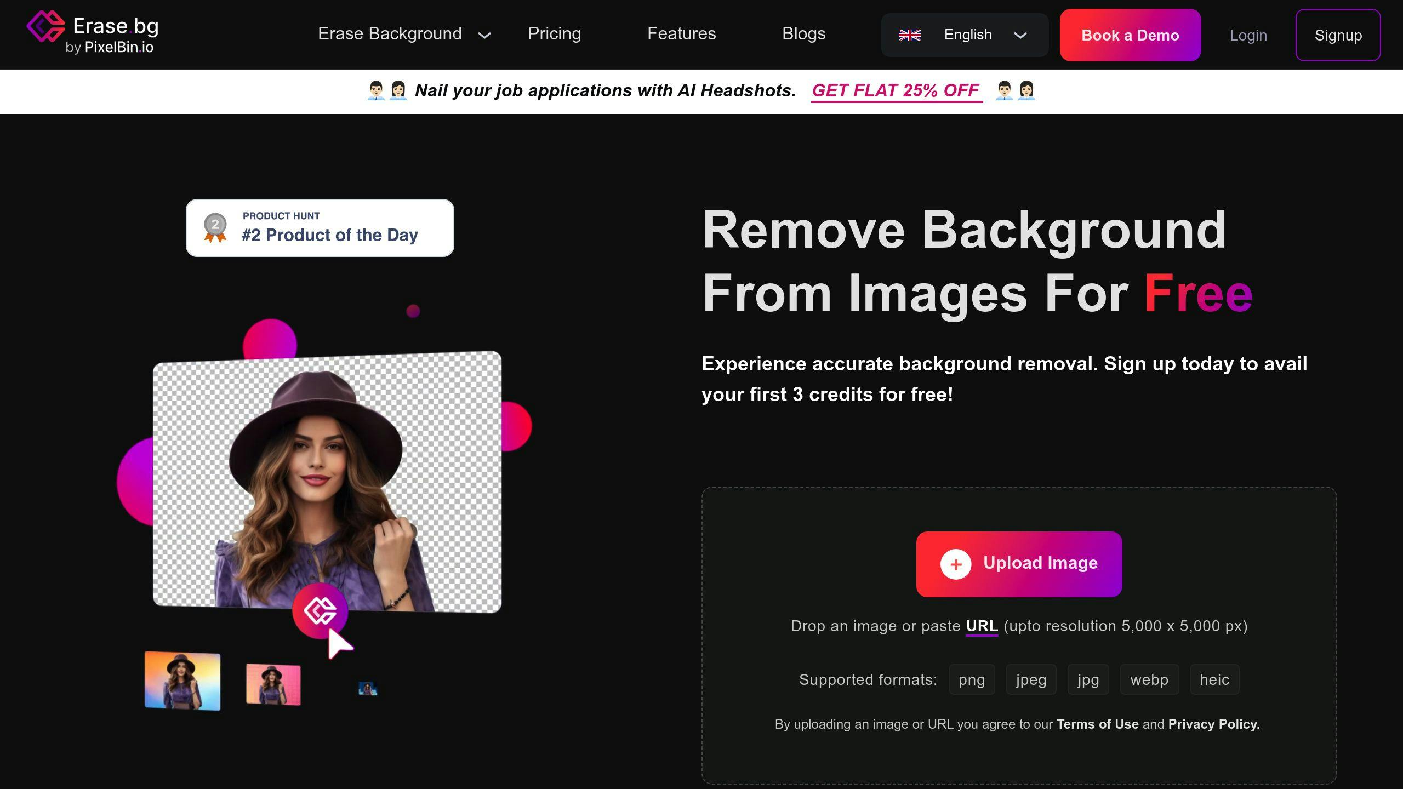
Task: Click the pink plus icon on Upload button
Action: coord(955,564)
